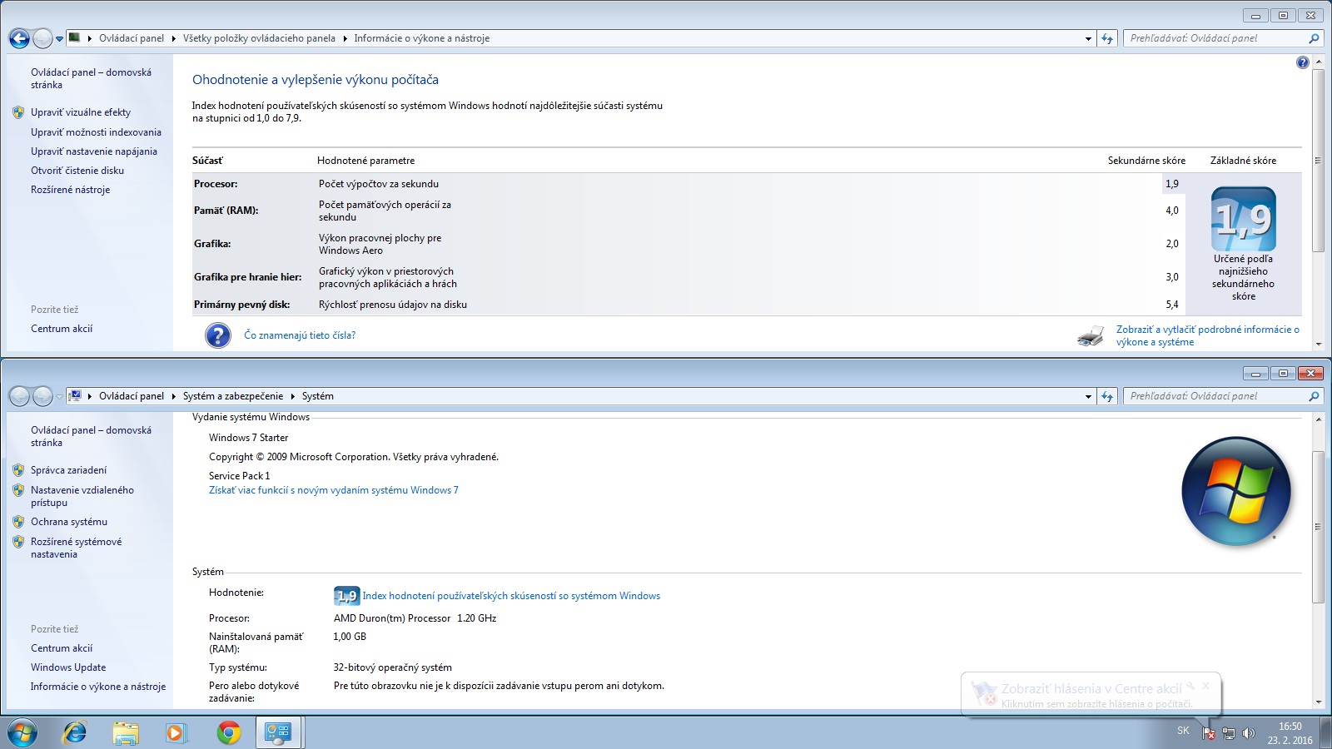Open the Upraviť možnosti indexovania link

click(96, 132)
